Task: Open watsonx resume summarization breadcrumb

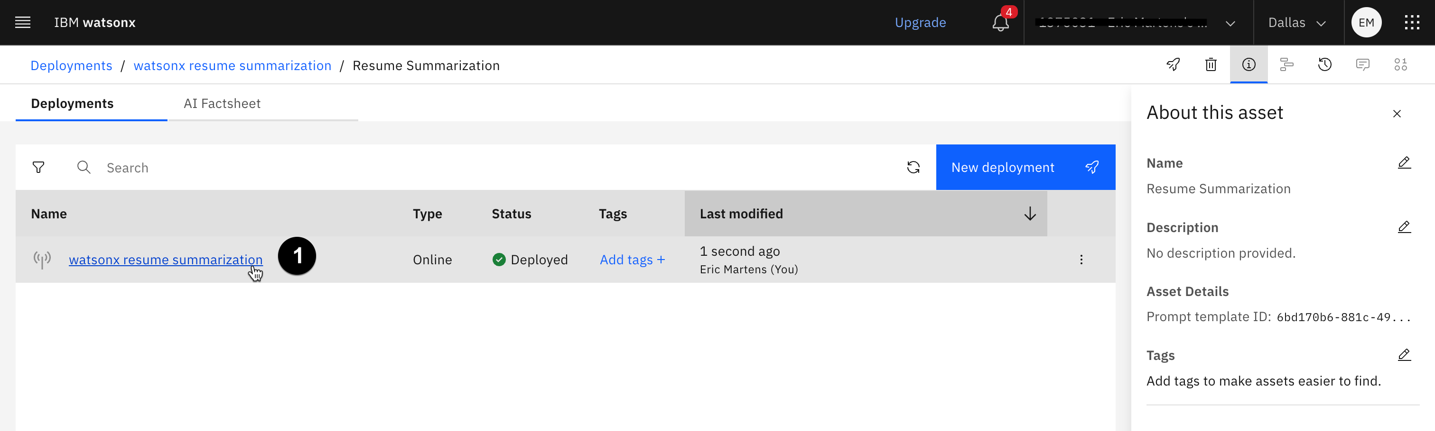Action: point(233,66)
